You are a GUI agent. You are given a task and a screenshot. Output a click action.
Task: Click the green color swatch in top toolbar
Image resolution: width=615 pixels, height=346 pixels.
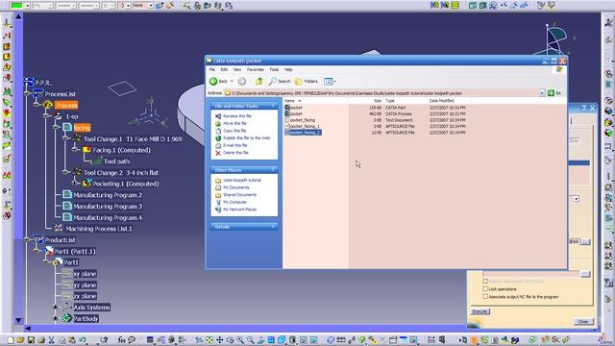click(x=17, y=6)
